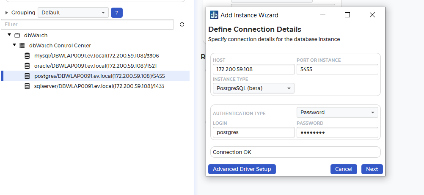
Task: Open the Authentication Type dropdown
Action: coord(337,113)
